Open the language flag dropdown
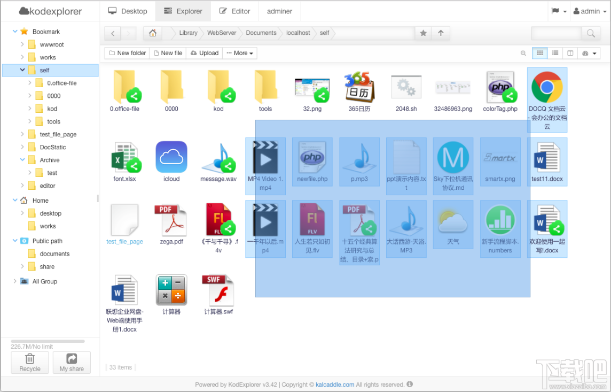The image size is (611, 392). pyautogui.click(x=559, y=11)
